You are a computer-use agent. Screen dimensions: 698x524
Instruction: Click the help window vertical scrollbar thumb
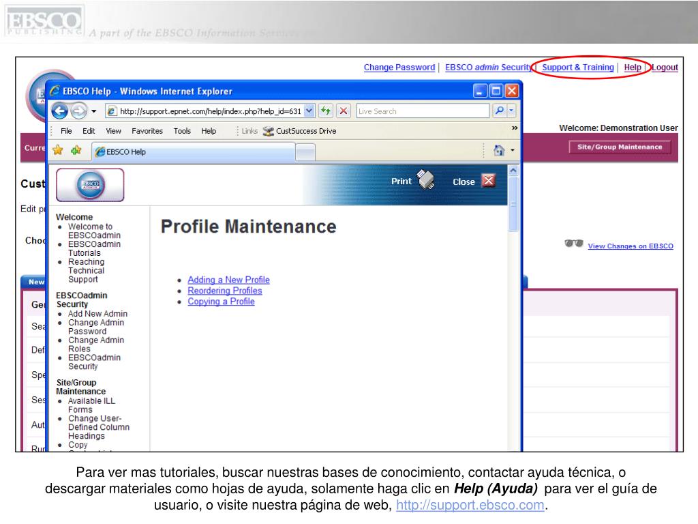(x=513, y=203)
